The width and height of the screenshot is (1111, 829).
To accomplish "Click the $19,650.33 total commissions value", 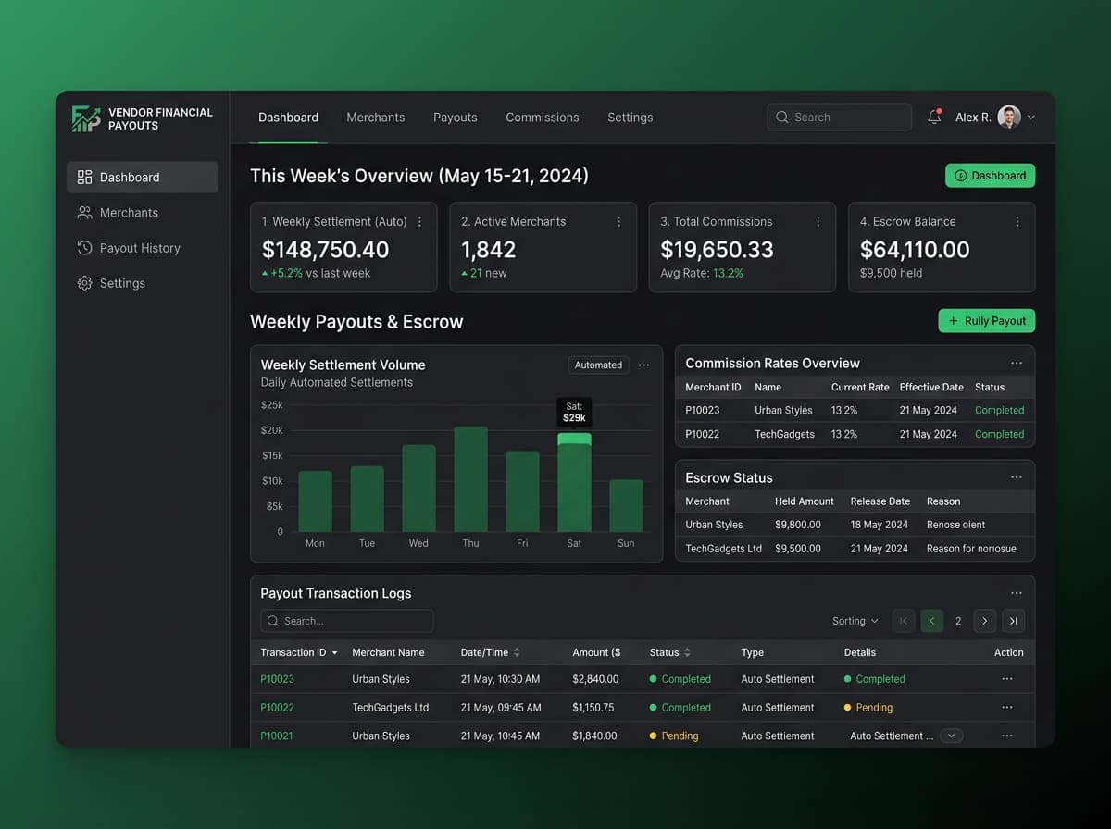I will [717, 250].
